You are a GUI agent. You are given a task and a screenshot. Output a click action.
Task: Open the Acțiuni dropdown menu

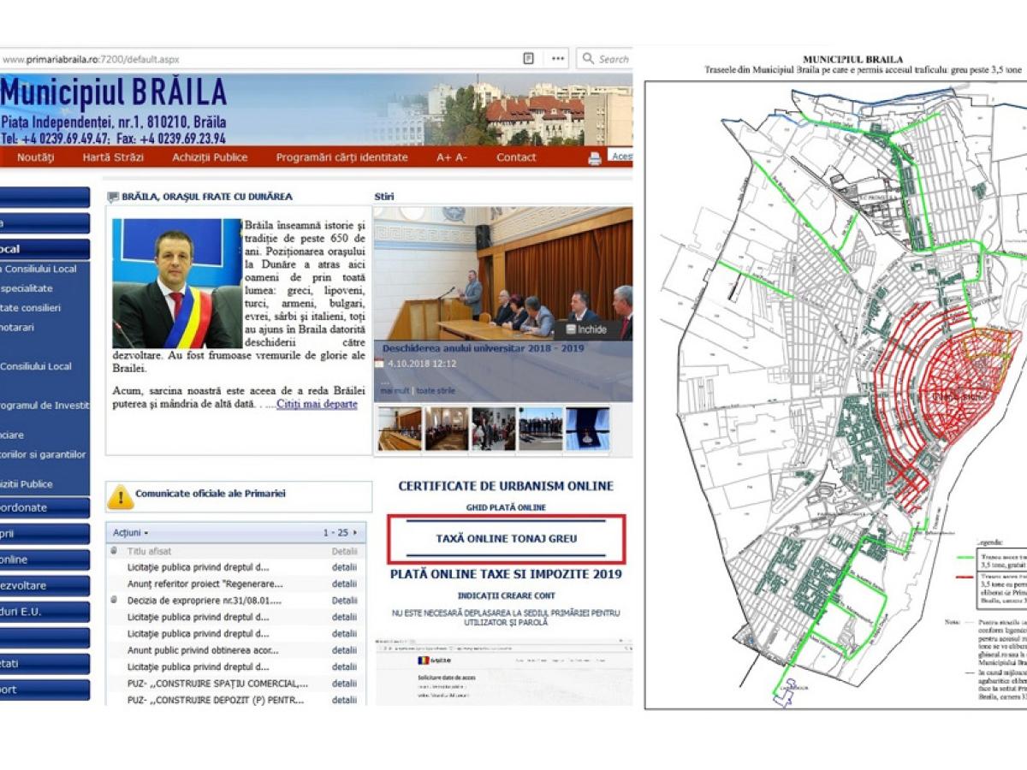tap(130, 533)
